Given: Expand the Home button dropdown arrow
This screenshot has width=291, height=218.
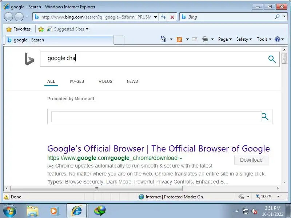Looking at the screenshot, I should 171,39.
